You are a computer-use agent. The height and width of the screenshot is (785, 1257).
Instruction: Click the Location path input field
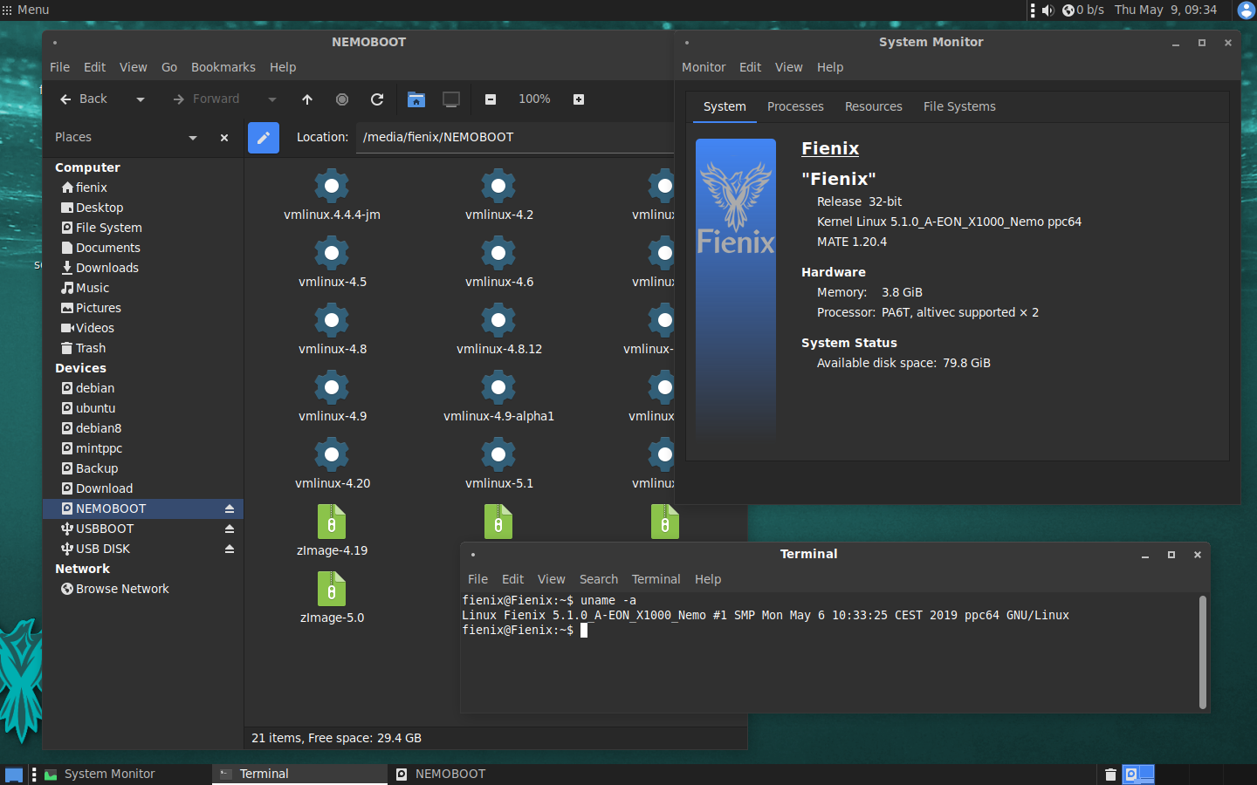(x=515, y=137)
